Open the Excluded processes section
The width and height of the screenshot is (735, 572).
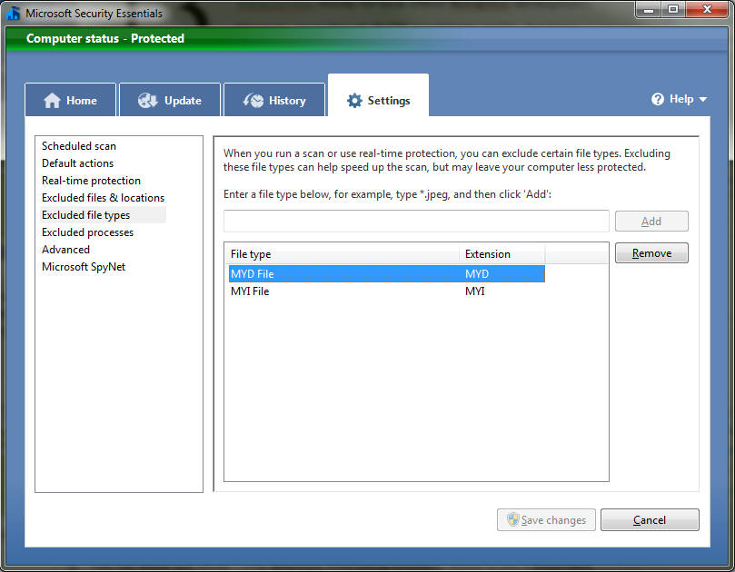click(x=87, y=232)
